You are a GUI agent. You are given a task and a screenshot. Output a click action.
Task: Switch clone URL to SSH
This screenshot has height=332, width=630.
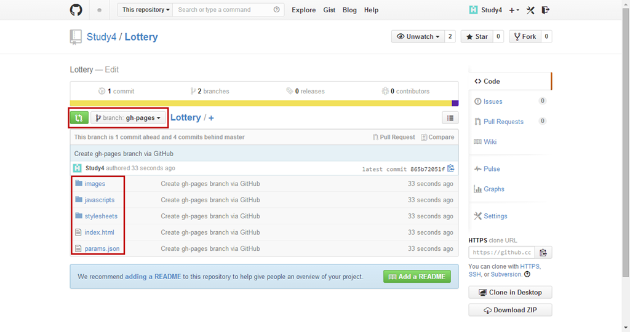click(x=474, y=274)
